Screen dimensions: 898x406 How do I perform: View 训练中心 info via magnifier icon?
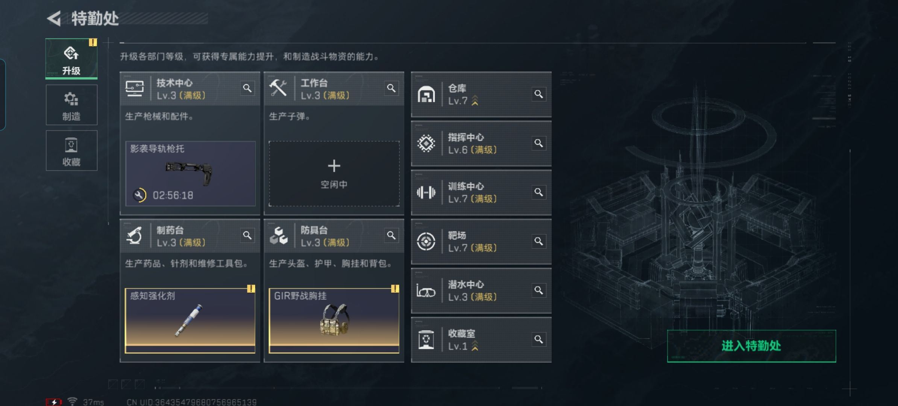coord(538,192)
